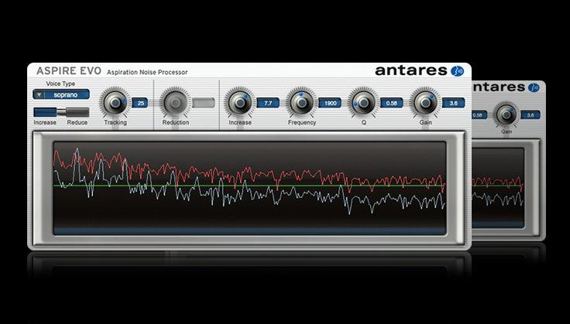Click the Gain knob in the background window
570x324 pixels.
pos(506,115)
